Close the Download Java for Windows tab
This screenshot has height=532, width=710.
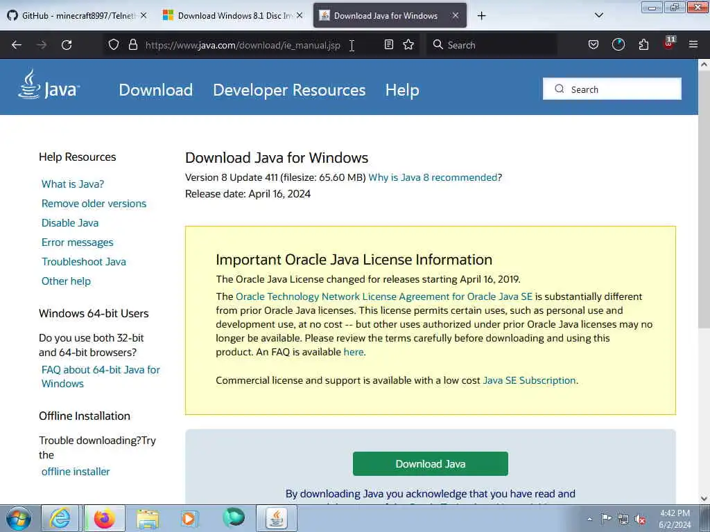(456, 15)
